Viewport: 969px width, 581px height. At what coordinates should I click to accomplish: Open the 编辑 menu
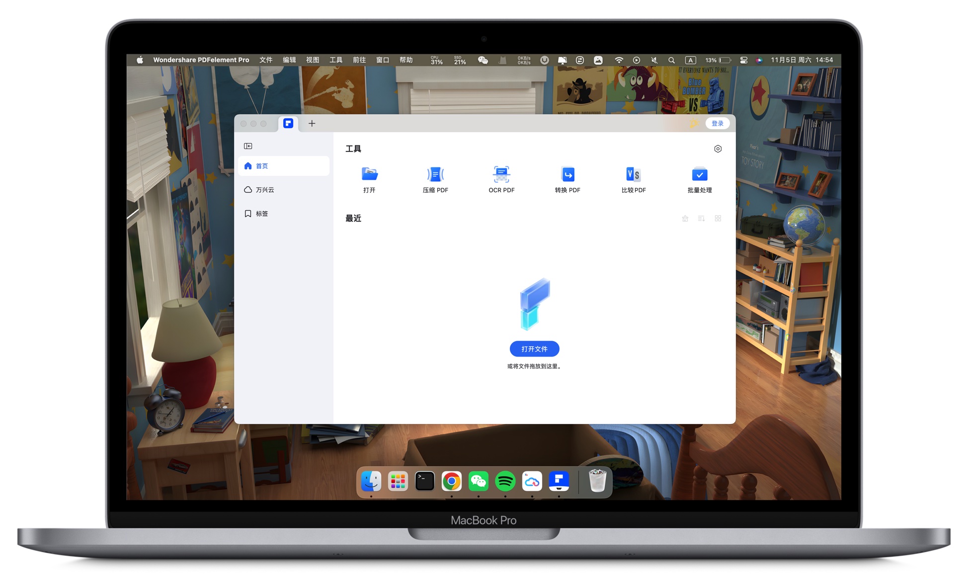tap(289, 60)
